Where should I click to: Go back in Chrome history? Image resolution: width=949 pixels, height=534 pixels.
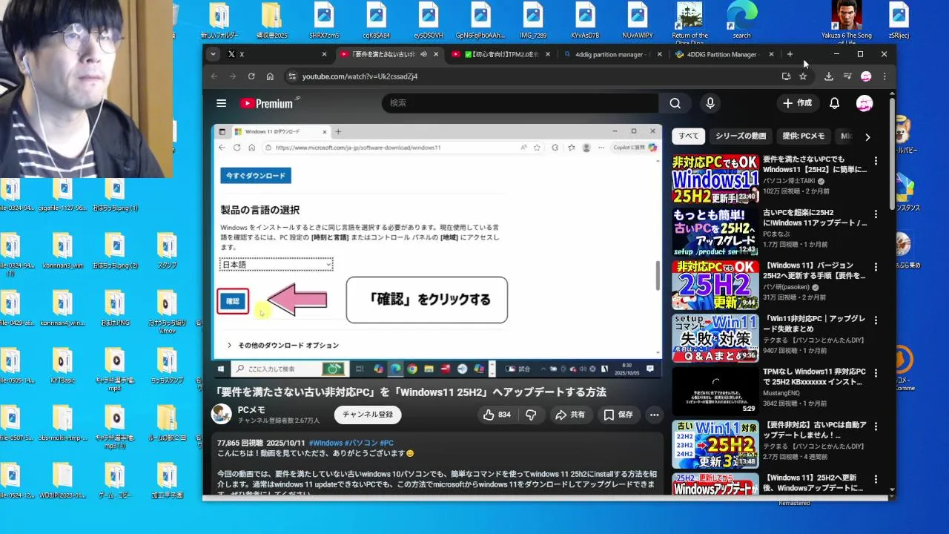pyautogui.click(x=214, y=76)
